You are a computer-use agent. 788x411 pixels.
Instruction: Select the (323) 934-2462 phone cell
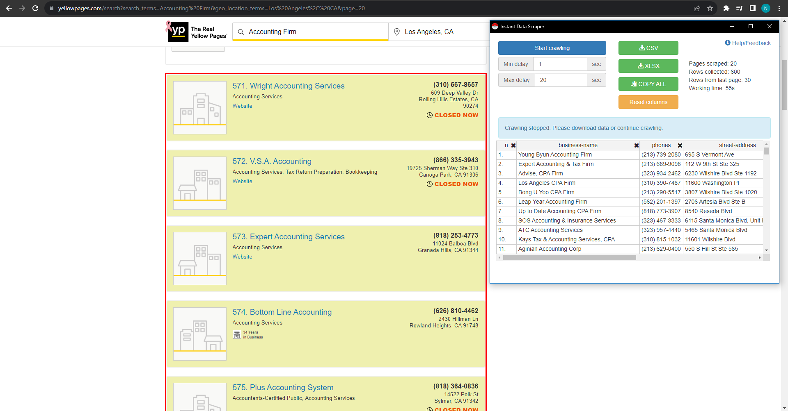661,174
